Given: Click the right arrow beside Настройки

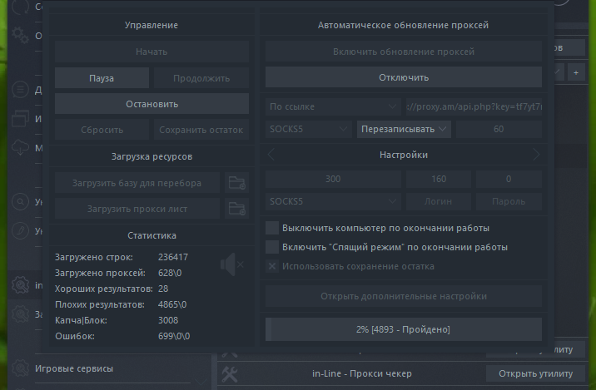Looking at the screenshot, I should coord(536,155).
